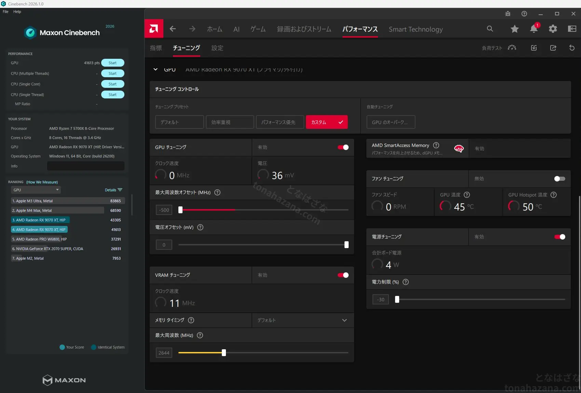Viewport: 581px width, 393px height.
Task: Select the カスタム tuning preset
Action: 327,122
